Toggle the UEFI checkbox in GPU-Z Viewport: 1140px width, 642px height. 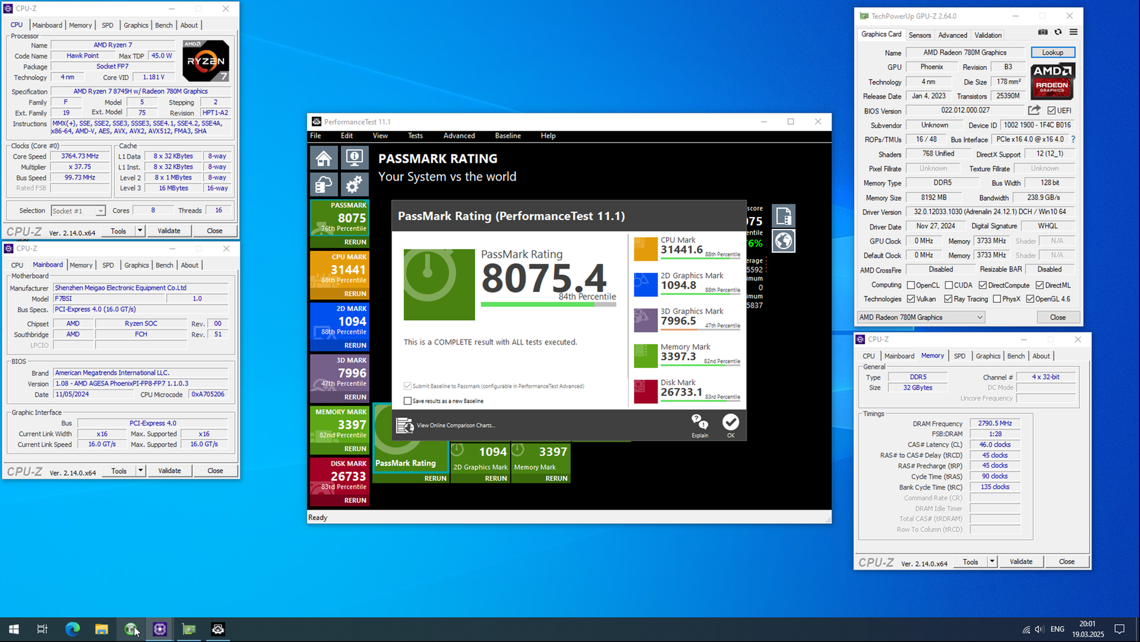click(1051, 111)
